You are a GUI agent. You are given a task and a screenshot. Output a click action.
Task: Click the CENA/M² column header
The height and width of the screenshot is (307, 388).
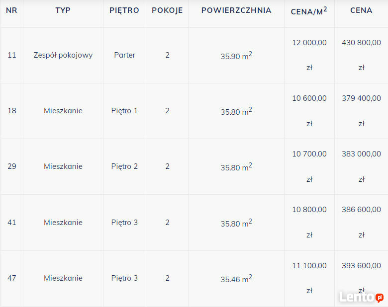coord(309,10)
